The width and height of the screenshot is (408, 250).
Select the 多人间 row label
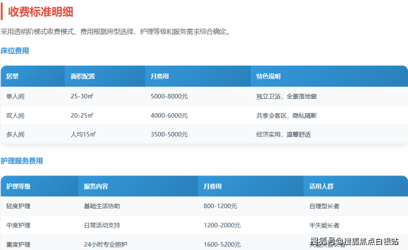point(15,134)
